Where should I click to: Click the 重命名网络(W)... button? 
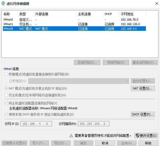tap(145, 62)
